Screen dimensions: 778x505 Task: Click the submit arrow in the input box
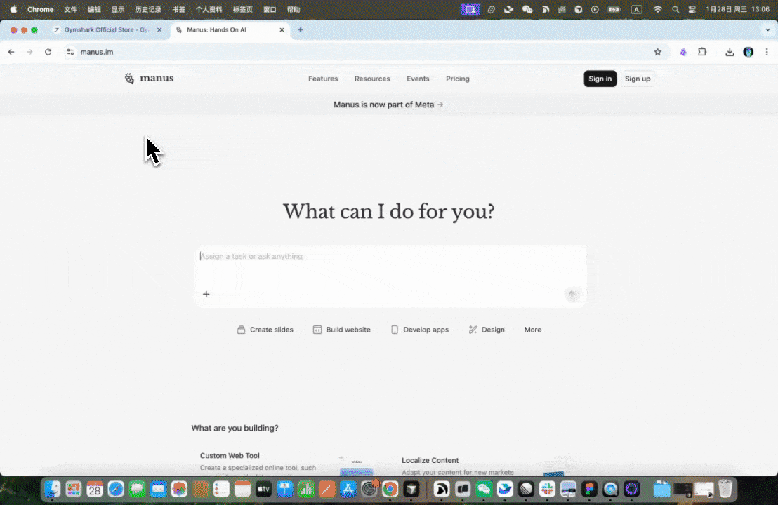[x=572, y=295]
